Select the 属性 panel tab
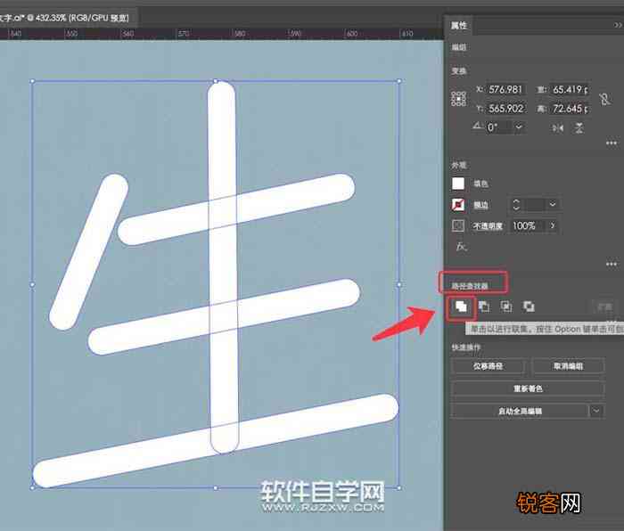This screenshot has width=624, height=531. [459, 26]
